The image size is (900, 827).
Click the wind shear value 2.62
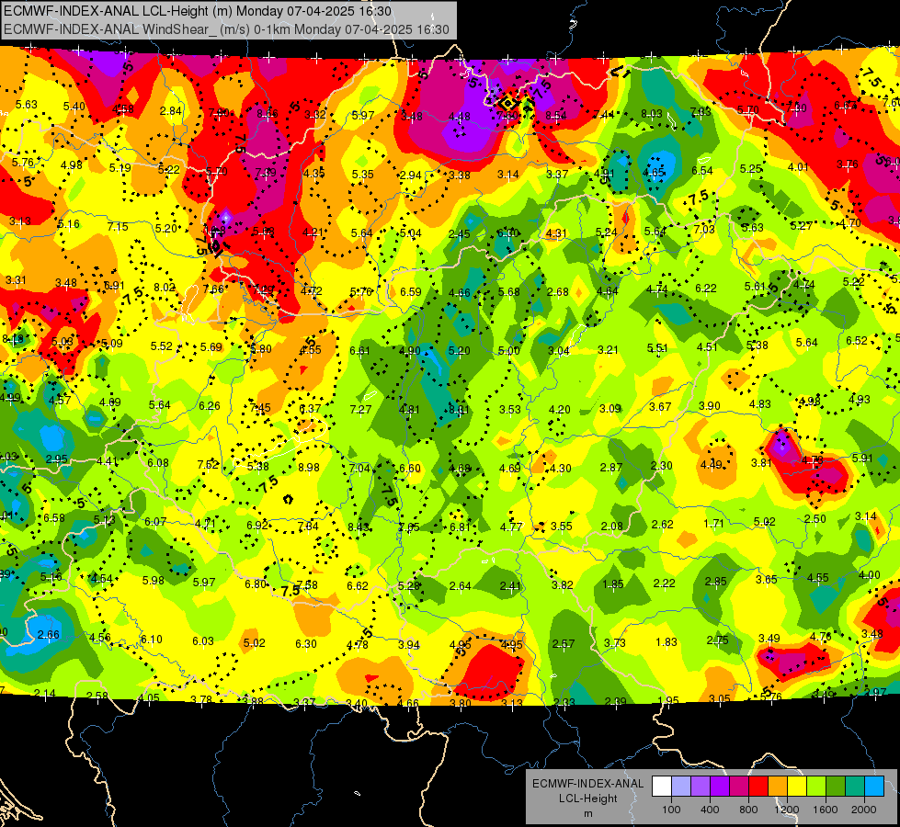[x=663, y=524]
